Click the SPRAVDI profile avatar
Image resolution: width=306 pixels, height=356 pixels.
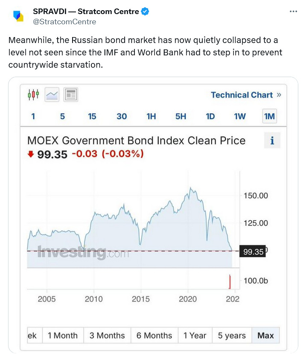18,16
